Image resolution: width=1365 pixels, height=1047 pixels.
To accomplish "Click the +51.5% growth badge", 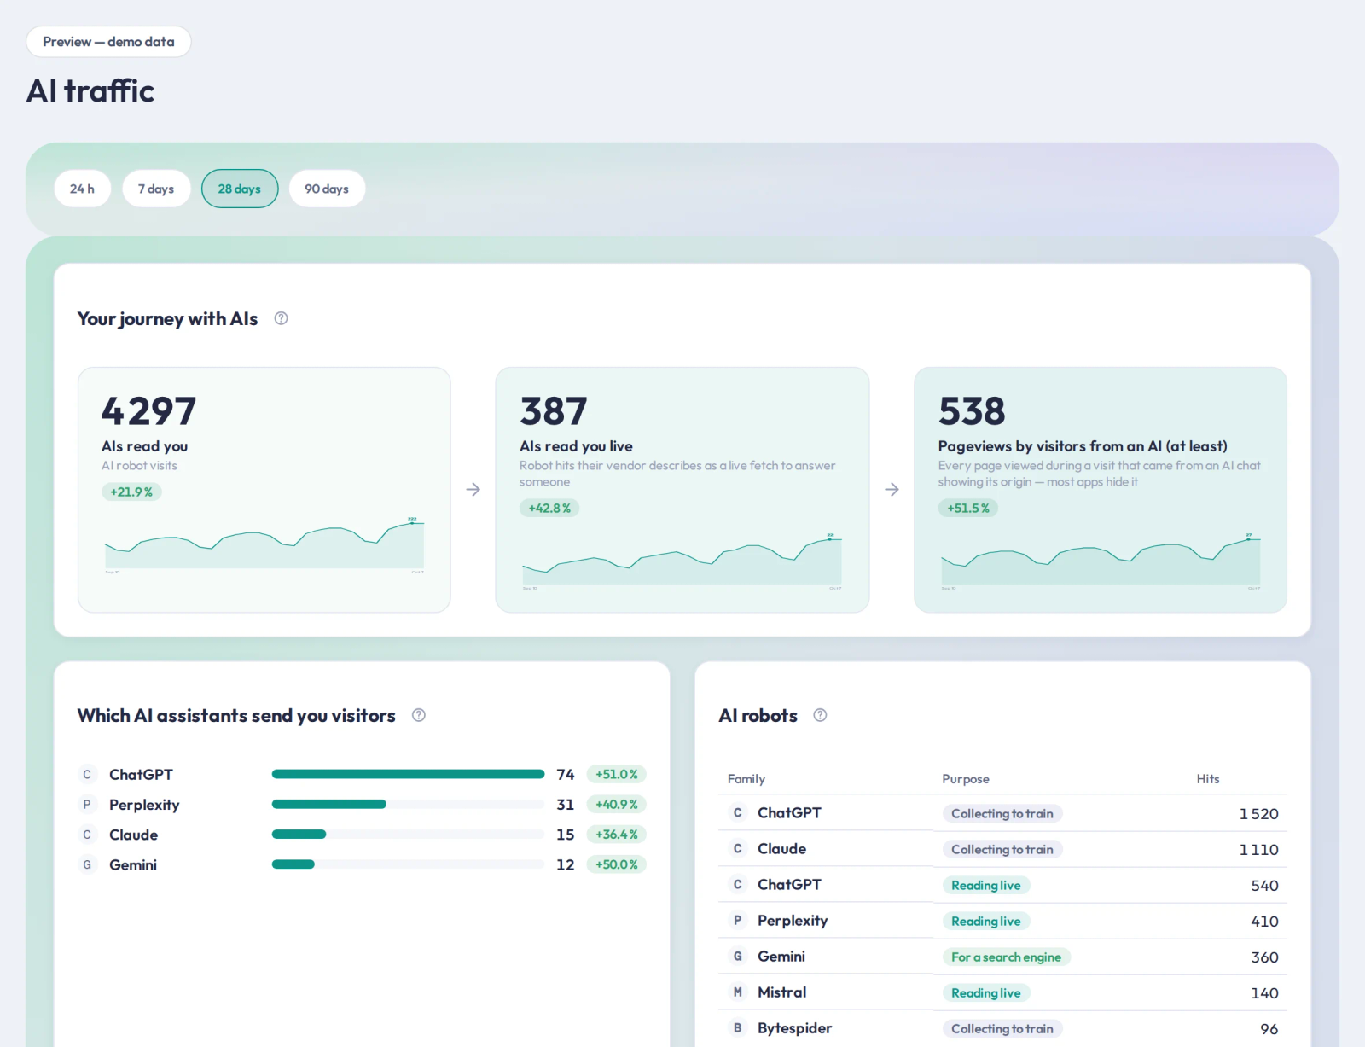I will (x=968, y=508).
